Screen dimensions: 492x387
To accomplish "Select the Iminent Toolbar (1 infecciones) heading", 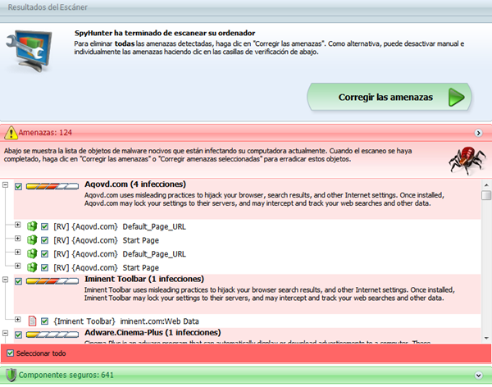I will pyautogui.click(x=144, y=279).
